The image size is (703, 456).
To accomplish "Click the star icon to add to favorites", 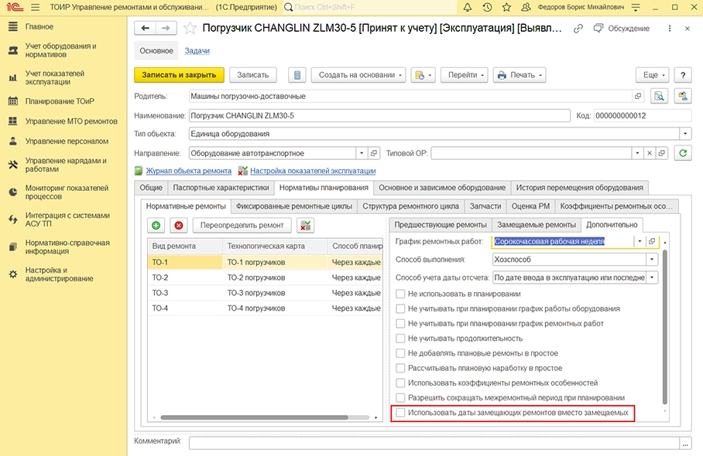I will point(190,29).
